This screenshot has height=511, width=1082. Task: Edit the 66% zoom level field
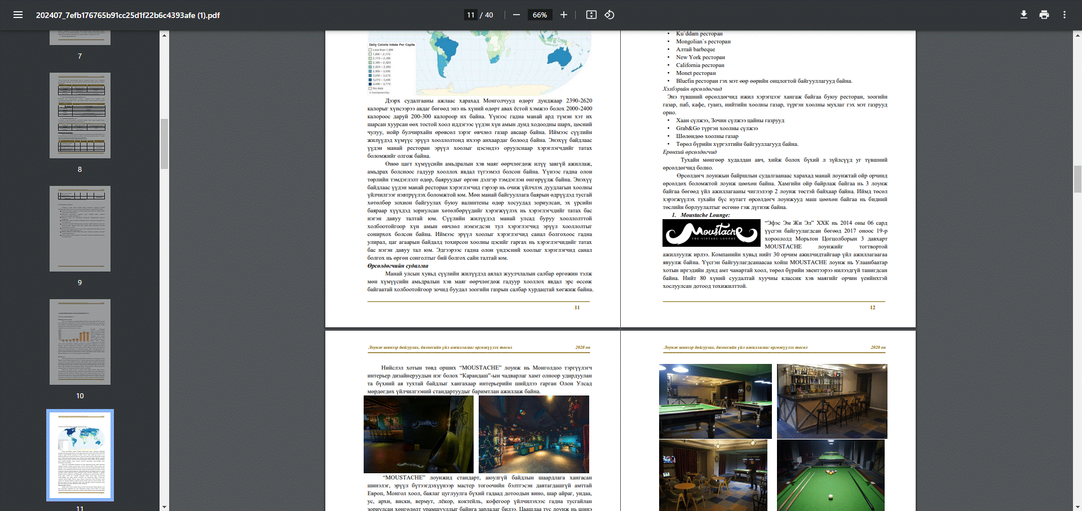(540, 15)
